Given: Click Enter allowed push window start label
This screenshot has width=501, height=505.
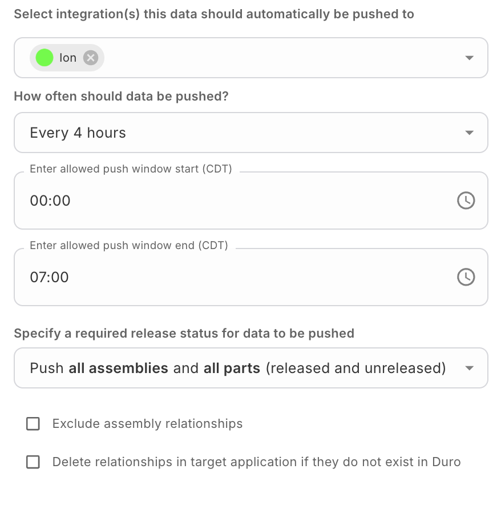Looking at the screenshot, I should point(131,169).
